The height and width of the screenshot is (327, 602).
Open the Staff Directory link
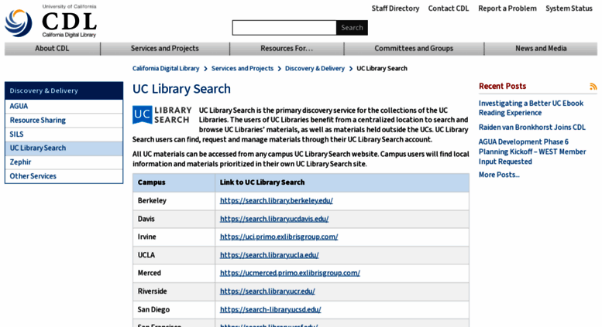395,9
